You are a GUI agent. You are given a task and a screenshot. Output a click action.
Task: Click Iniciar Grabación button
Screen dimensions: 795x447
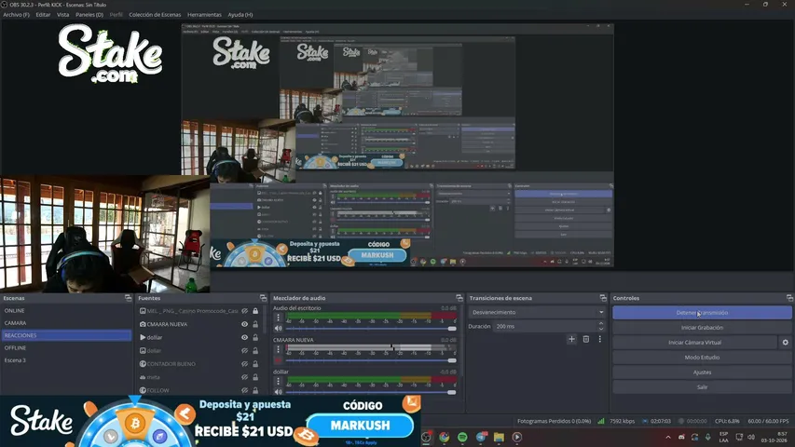point(702,328)
